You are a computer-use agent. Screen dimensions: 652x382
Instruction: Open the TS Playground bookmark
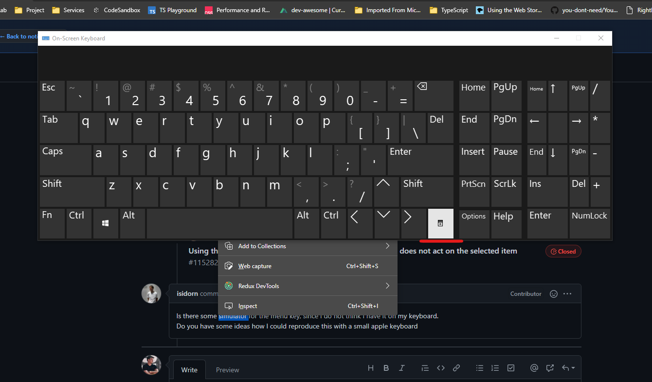click(x=172, y=10)
